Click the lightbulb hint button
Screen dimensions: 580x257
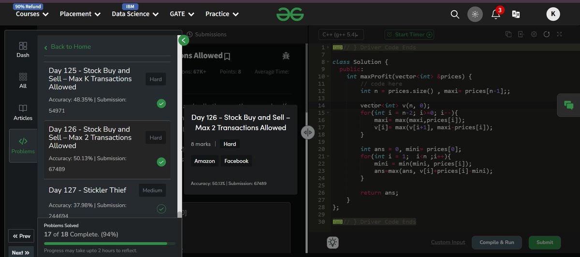pyautogui.click(x=332, y=242)
